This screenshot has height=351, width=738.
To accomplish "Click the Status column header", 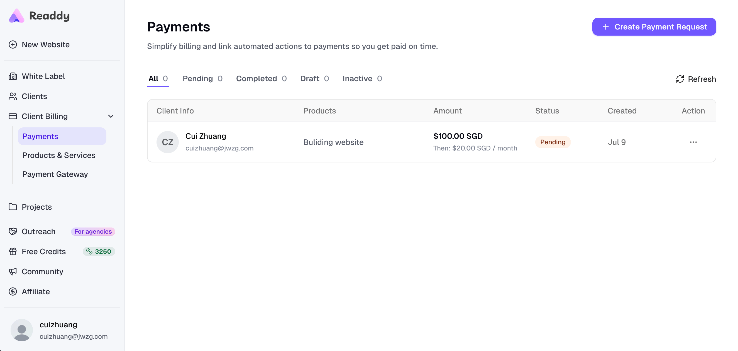I will point(547,111).
